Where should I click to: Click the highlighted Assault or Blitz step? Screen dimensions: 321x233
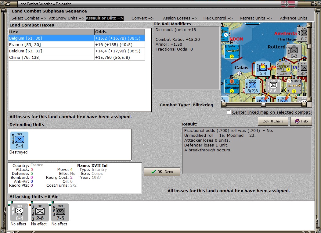[x=104, y=18]
